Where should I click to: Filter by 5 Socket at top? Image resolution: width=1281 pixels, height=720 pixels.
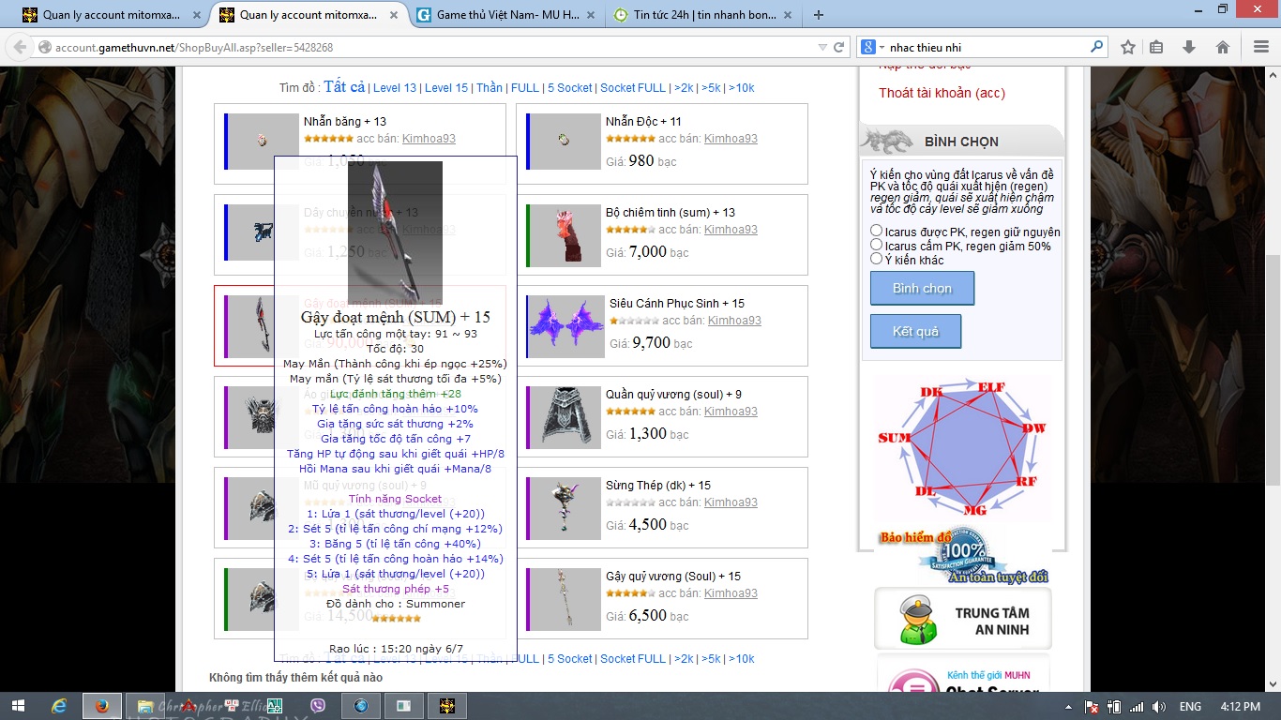[570, 88]
